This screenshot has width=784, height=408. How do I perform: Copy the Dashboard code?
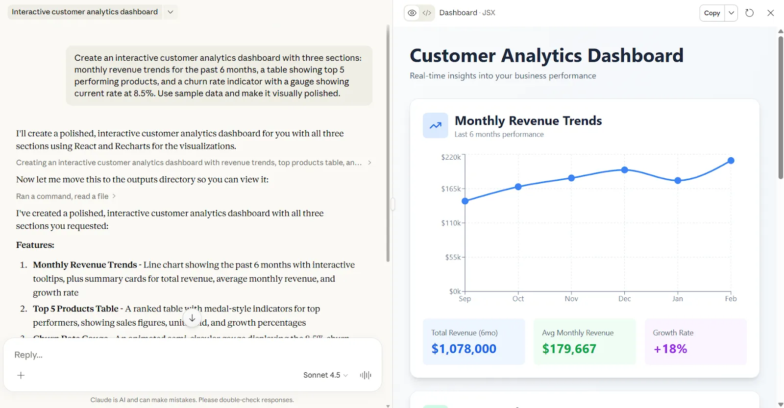point(712,13)
